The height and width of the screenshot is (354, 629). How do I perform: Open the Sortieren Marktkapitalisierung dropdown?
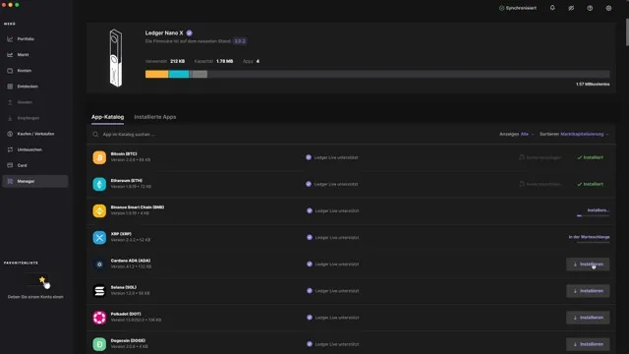574,134
